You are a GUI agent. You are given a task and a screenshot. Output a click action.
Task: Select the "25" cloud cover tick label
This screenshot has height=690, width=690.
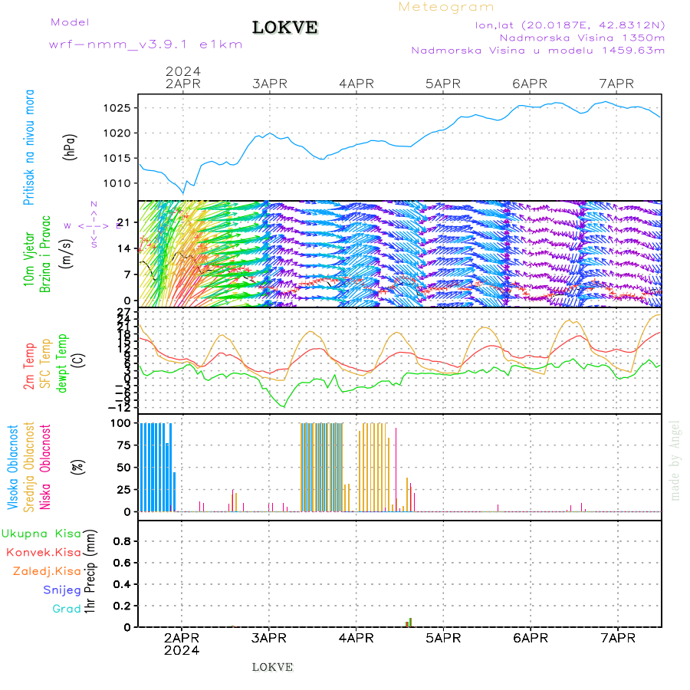(124, 489)
